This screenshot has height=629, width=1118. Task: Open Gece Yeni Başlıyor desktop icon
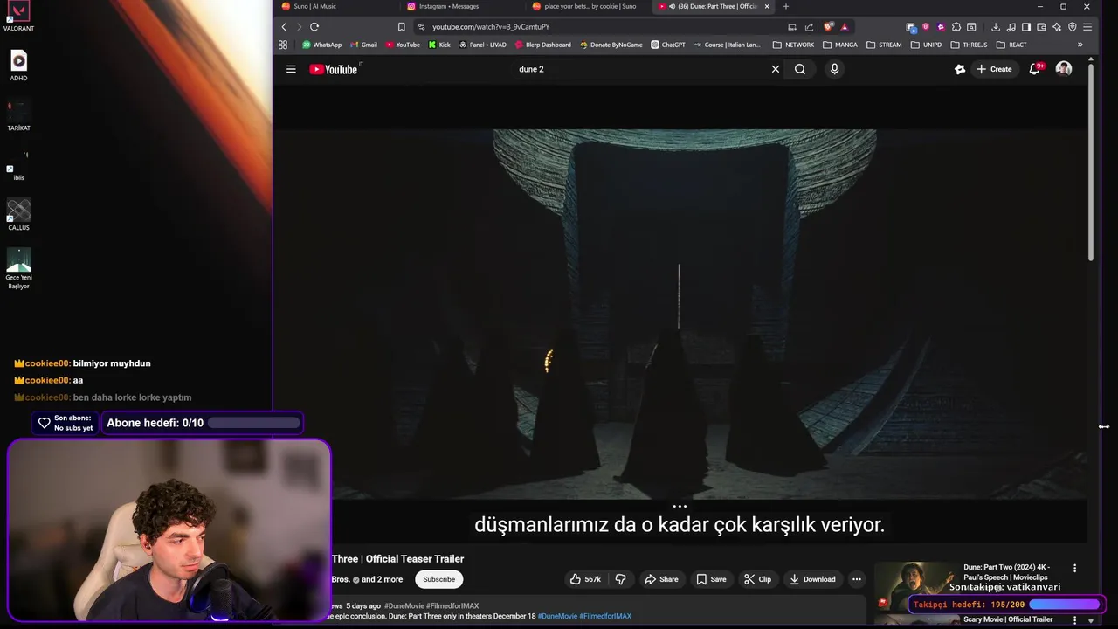[18, 268]
